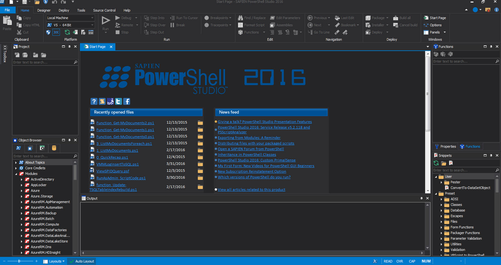Open the V5 - 64 Bit platform dropdown
This screenshot has height=265, width=501.
(92, 25)
